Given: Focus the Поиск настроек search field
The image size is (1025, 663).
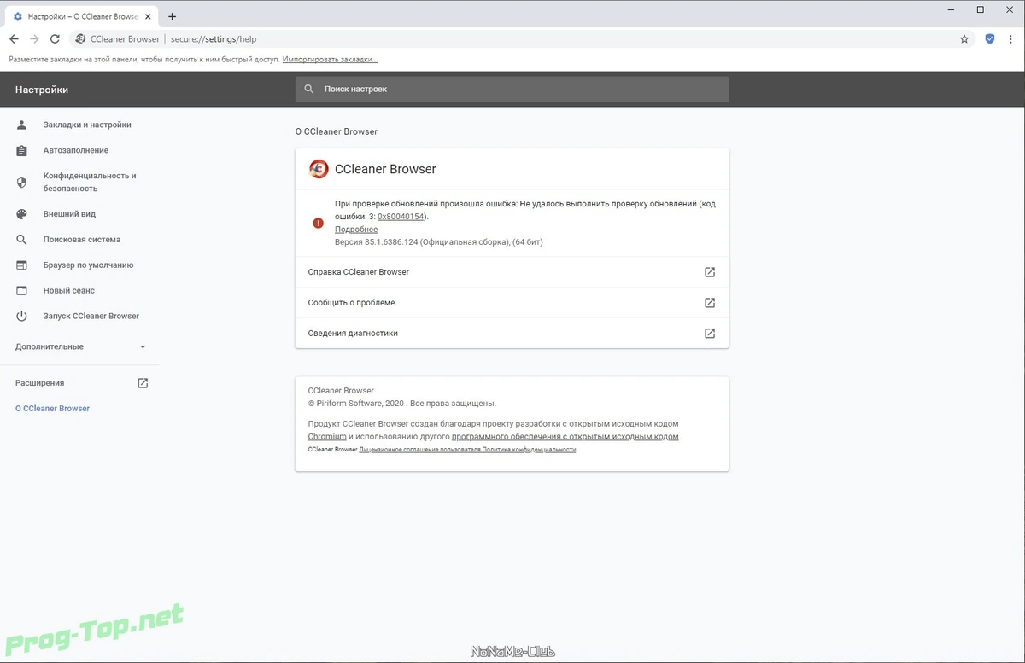Looking at the screenshot, I should pyautogui.click(x=512, y=89).
